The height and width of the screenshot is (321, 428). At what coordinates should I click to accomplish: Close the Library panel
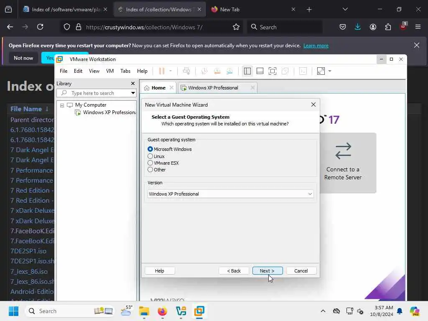pyautogui.click(x=133, y=84)
